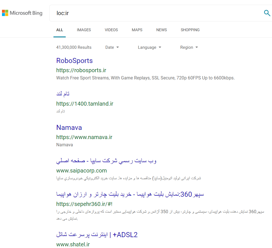Viewport: 272px width, 248px height.
Task: Click the Namava snippet text below the URL
Action: coord(65,145)
